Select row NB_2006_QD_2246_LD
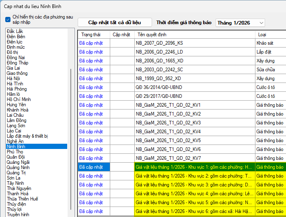The image size is (286, 217). pyautogui.click(x=159, y=52)
